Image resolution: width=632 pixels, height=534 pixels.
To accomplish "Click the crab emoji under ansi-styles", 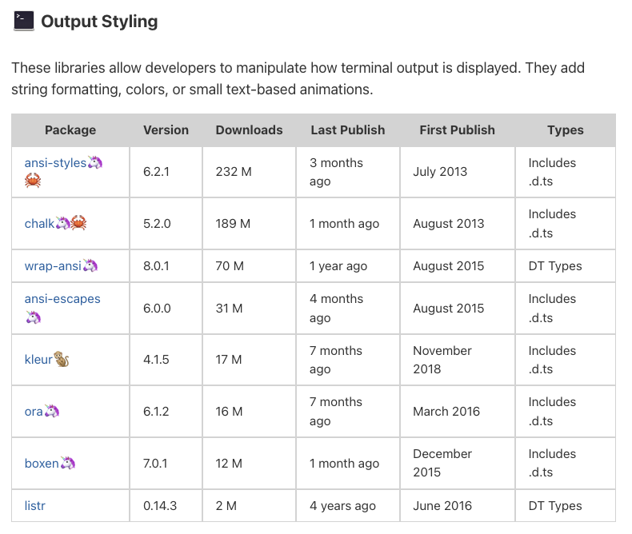I will (33, 181).
